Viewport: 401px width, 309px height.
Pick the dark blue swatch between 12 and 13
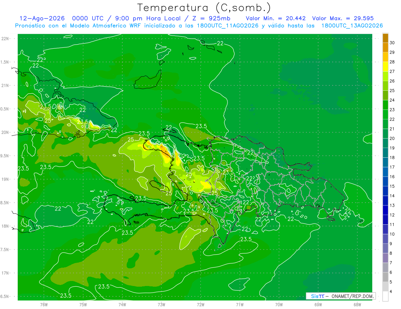pos(385,210)
